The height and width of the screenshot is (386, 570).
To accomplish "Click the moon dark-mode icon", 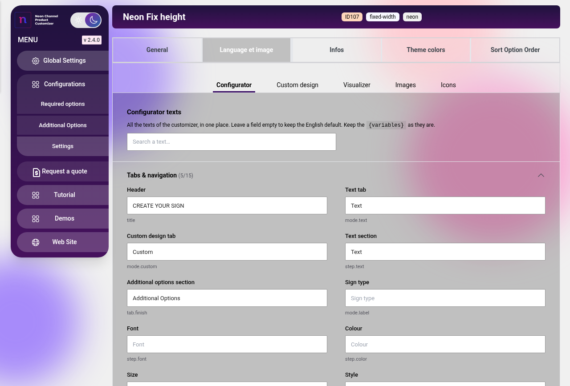I will coord(94,20).
